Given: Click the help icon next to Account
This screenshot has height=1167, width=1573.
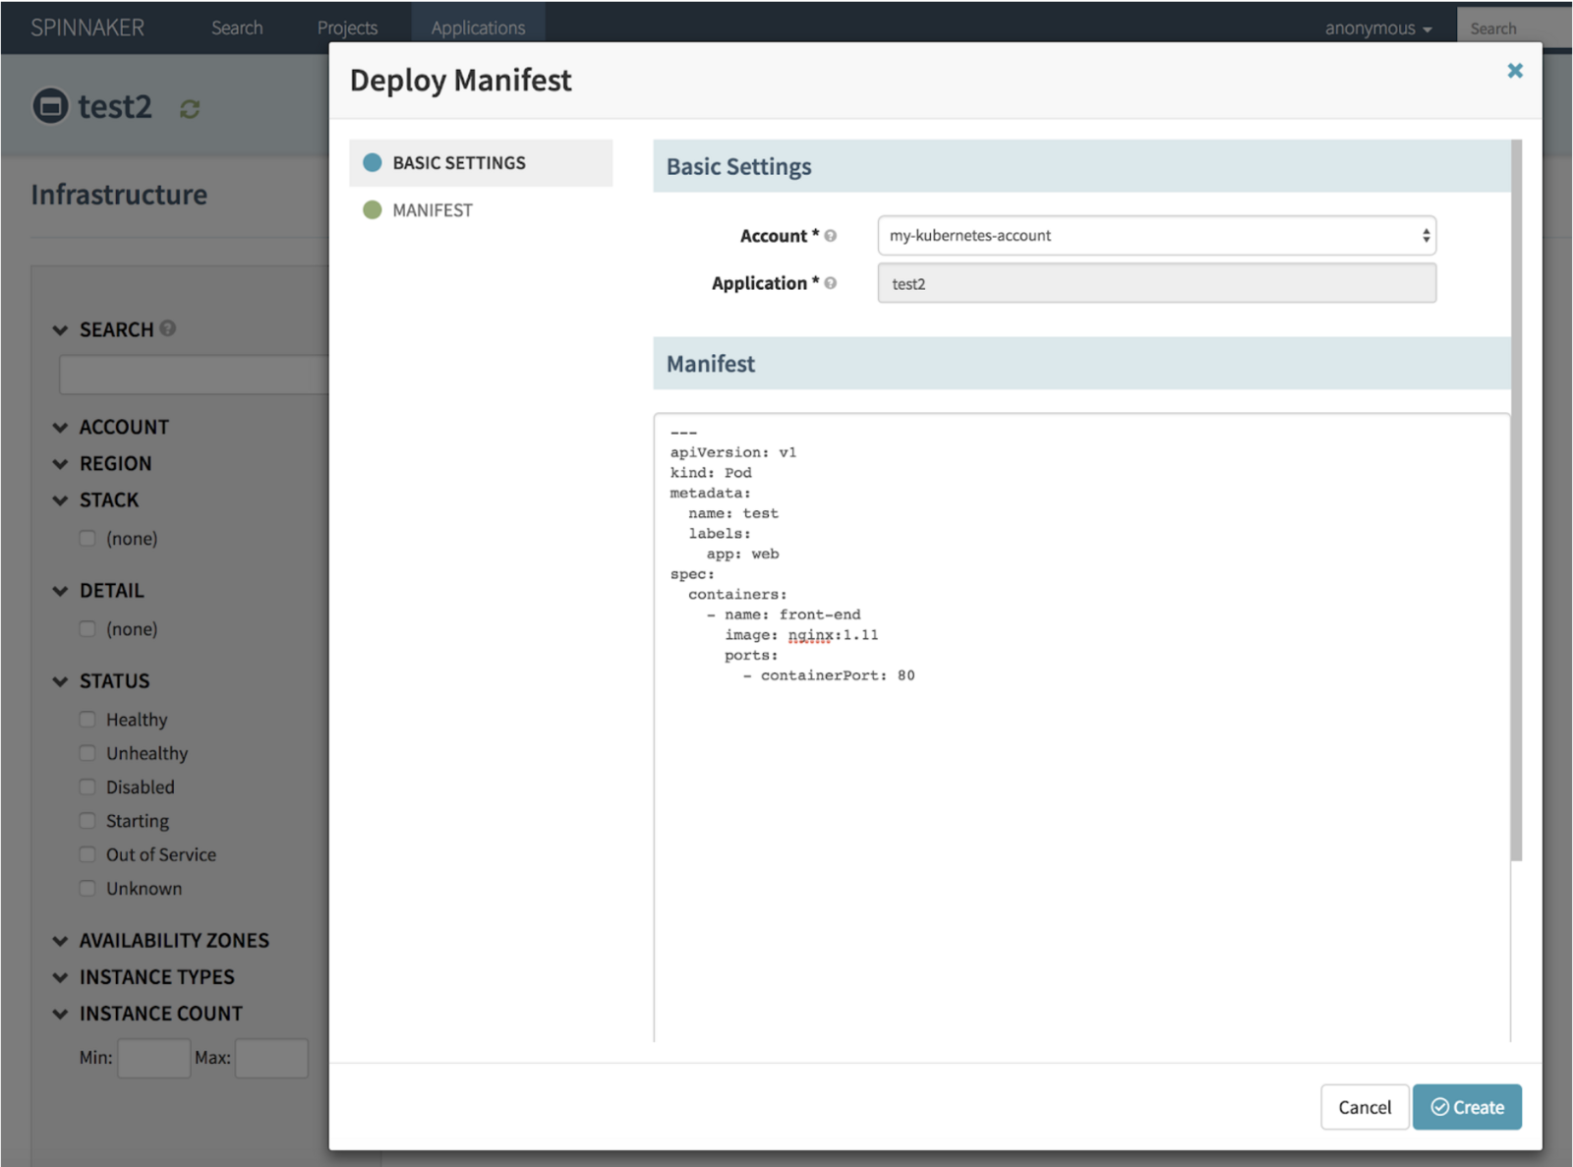Looking at the screenshot, I should click(x=831, y=236).
